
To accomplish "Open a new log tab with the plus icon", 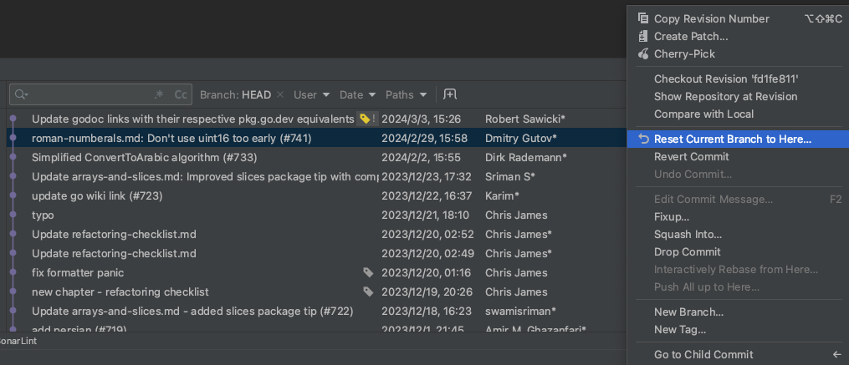I will (x=450, y=94).
